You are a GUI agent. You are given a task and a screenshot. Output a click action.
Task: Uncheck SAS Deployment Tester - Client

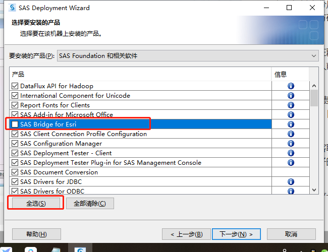pyautogui.click(x=15, y=153)
